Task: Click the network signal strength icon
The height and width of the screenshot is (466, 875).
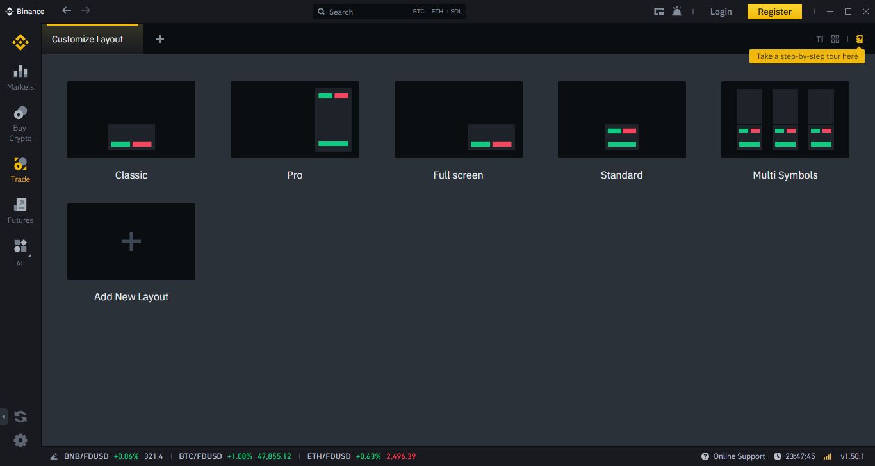Action: point(828,456)
